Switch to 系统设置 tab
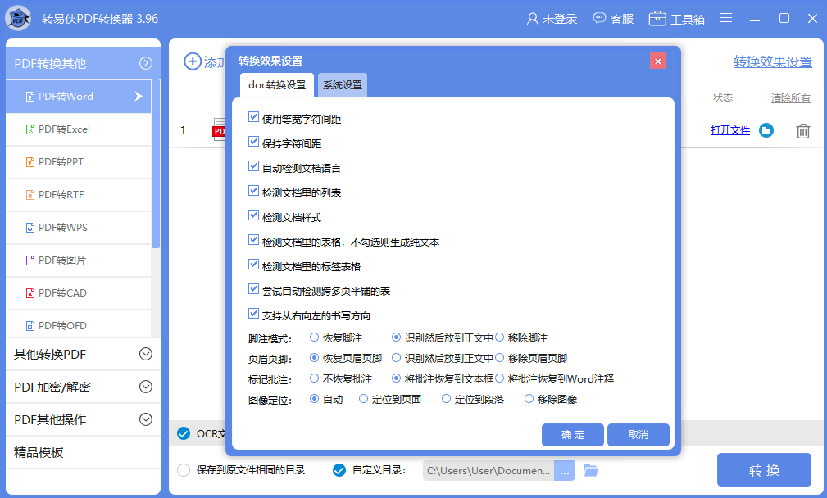The width and height of the screenshot is (827, 498). (342, 85)
